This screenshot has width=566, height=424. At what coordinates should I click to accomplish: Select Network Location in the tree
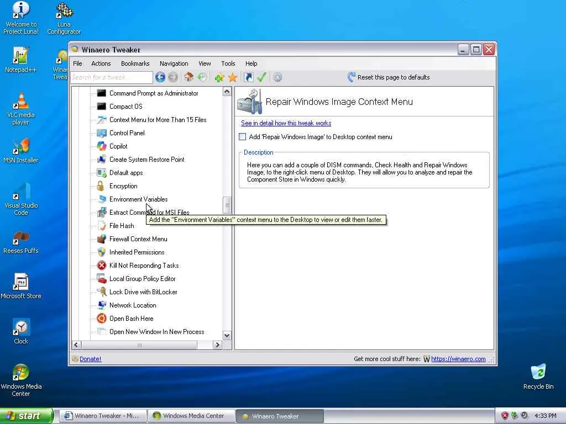click(133, 305)
